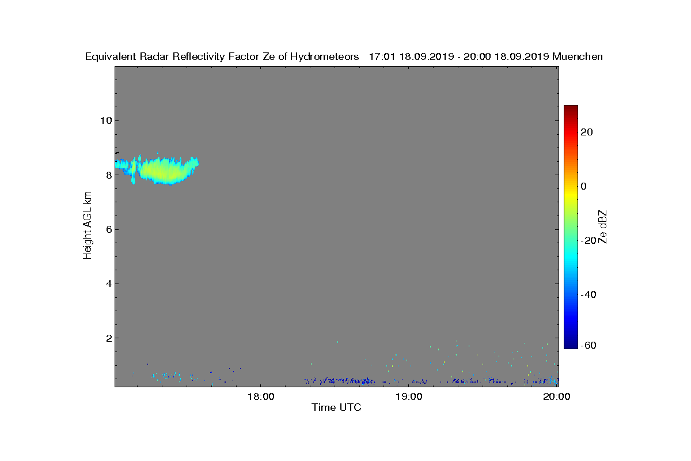691x461 pixels.
Task: Click the colorbar tick label 0
Action: tap(584, 186)
